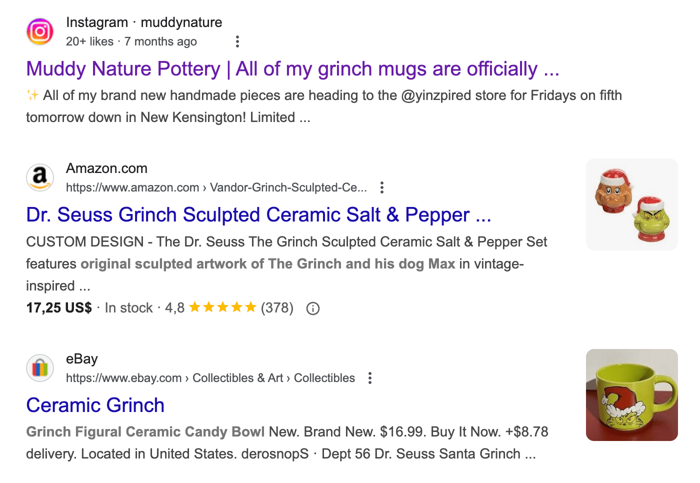Open the Grinch salt and pepper shaker thumbnail
The height and width of the screenshot is (483, 700).
coord(631,204)
